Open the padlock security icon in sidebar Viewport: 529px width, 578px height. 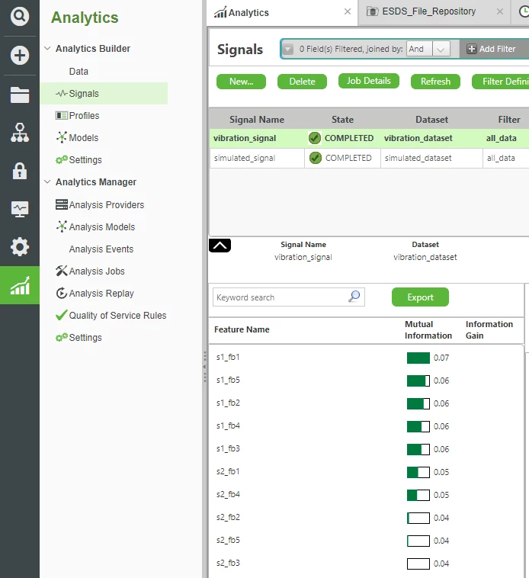coord(20,171)
